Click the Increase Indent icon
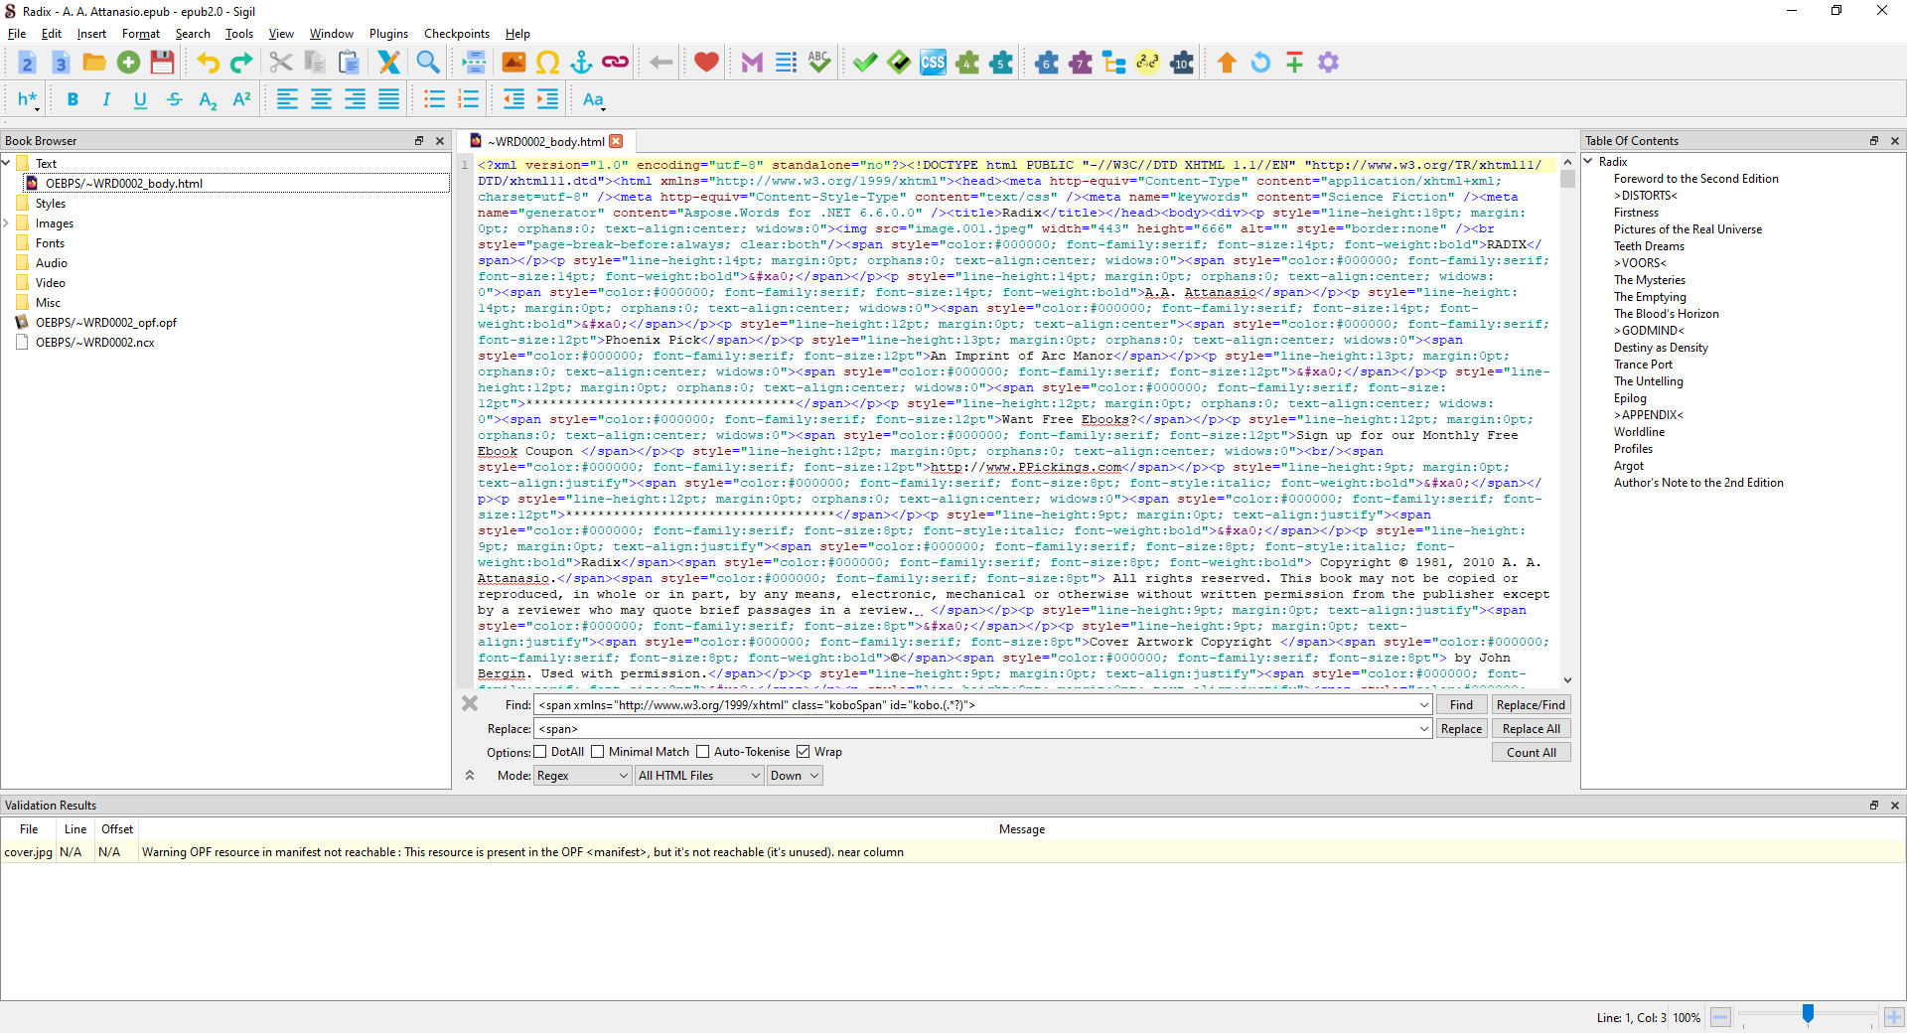 [547, 99]
